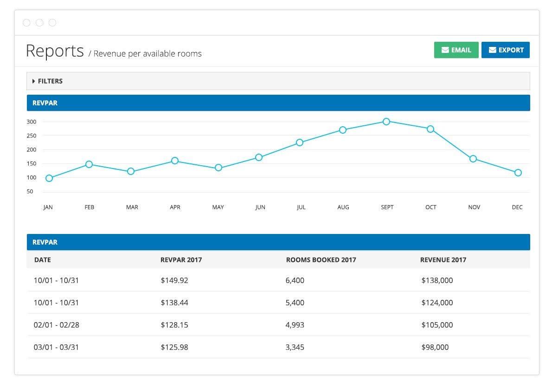Open the Reports breadcrumb menu

54,51
